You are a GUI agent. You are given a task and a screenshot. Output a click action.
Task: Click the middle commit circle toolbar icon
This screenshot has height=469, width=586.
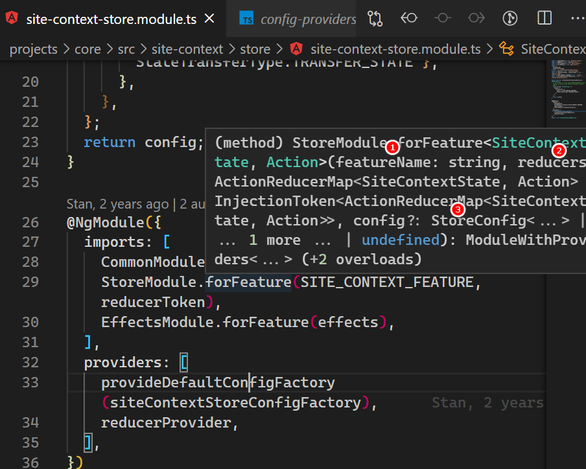[443, 18]
